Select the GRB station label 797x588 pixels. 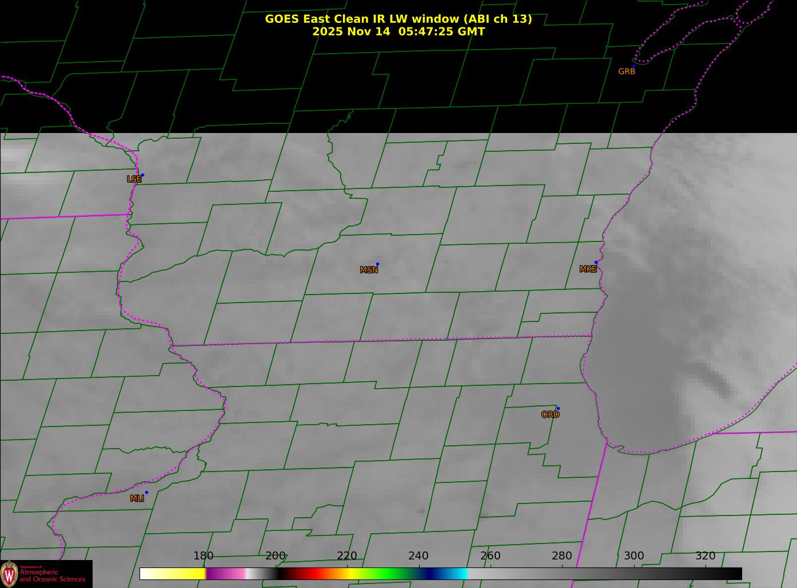coord(627,72)
